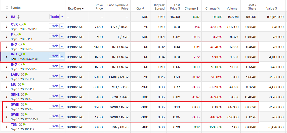Screen dimensions: 287x133
Task: Sort by Qty # column header
Action: (140, 8)
